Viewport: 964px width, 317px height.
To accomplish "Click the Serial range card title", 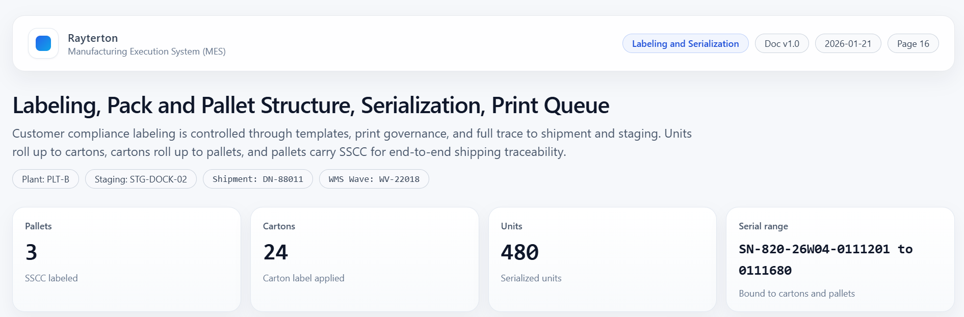I will tap(763, 226).
